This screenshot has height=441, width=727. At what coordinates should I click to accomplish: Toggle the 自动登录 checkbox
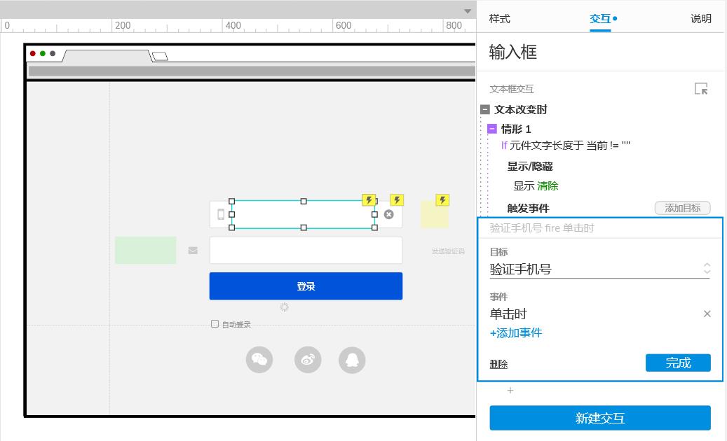tap(215, 324)
